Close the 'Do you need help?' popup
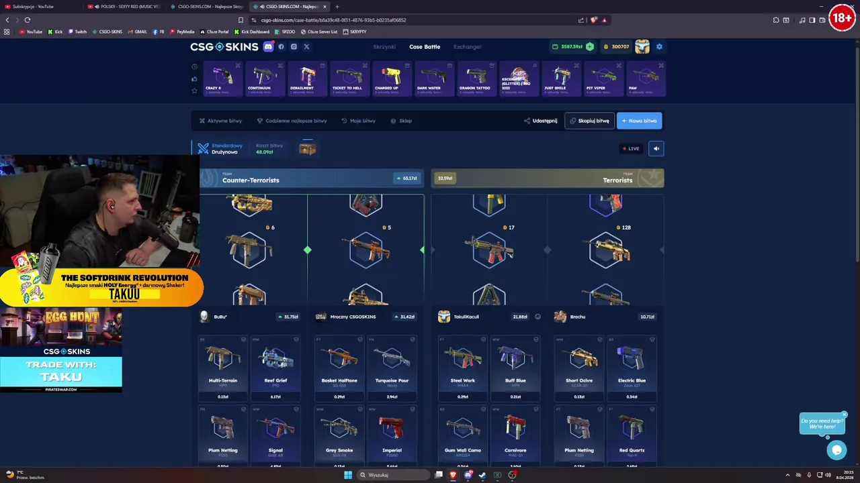860x483 pixels. (x=845, y=415)
